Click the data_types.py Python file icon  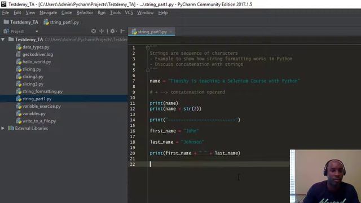pos(19,47)
